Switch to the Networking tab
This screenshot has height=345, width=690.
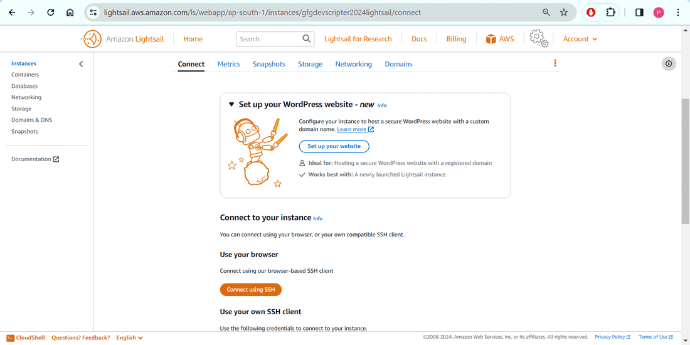coord(353,64)
